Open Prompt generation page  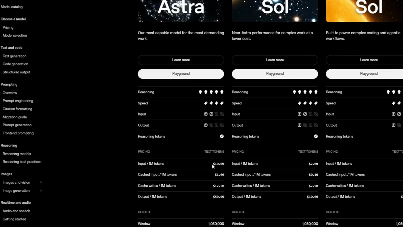(17, 125)
